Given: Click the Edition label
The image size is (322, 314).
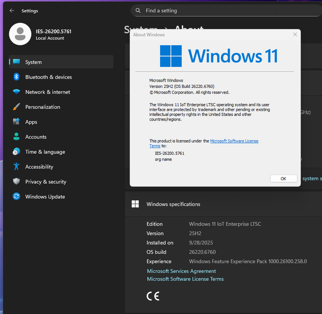Looking at the screenshot, I should [x=154, y=224].
